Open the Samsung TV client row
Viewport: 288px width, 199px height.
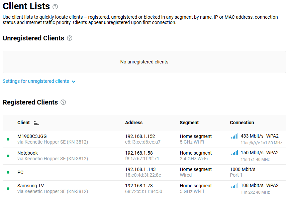pyautogui.click(x=30, y=186)
